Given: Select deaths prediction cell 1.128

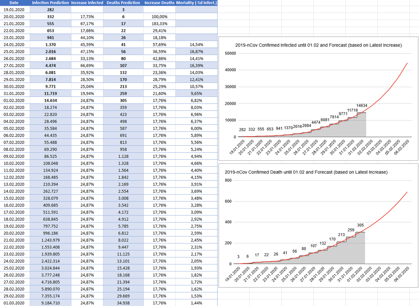Looking at the screenshot, I should pos(123,156).
